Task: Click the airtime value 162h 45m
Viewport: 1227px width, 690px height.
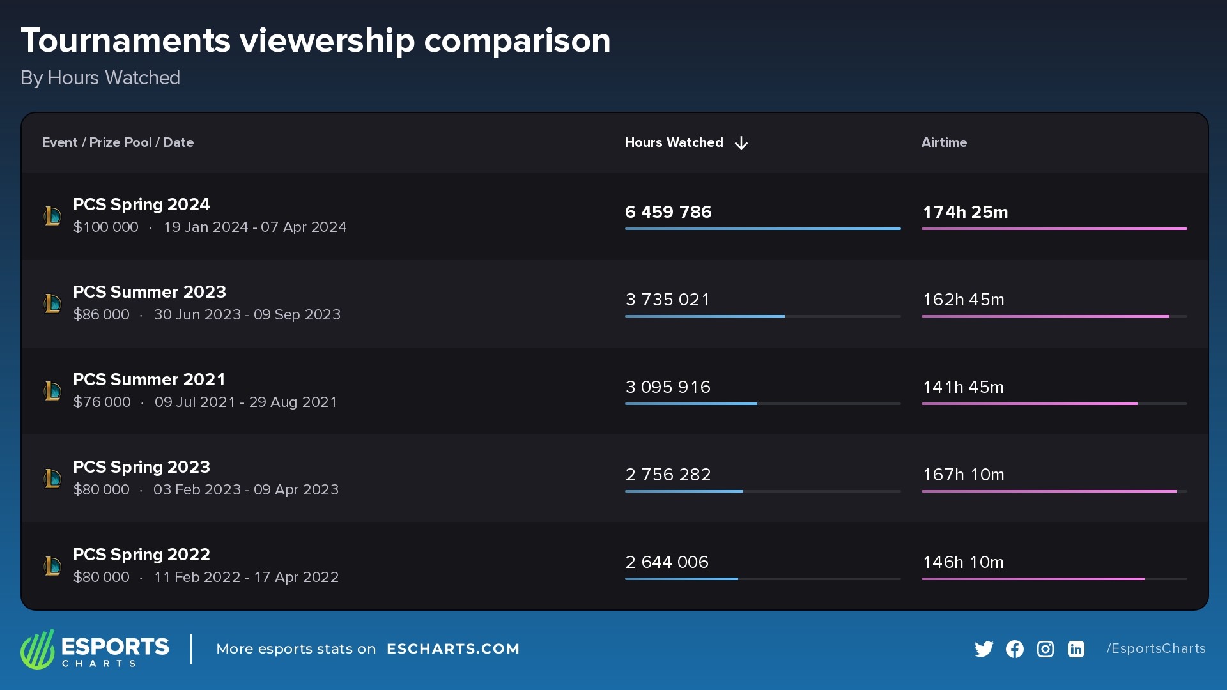Action: 963,300
